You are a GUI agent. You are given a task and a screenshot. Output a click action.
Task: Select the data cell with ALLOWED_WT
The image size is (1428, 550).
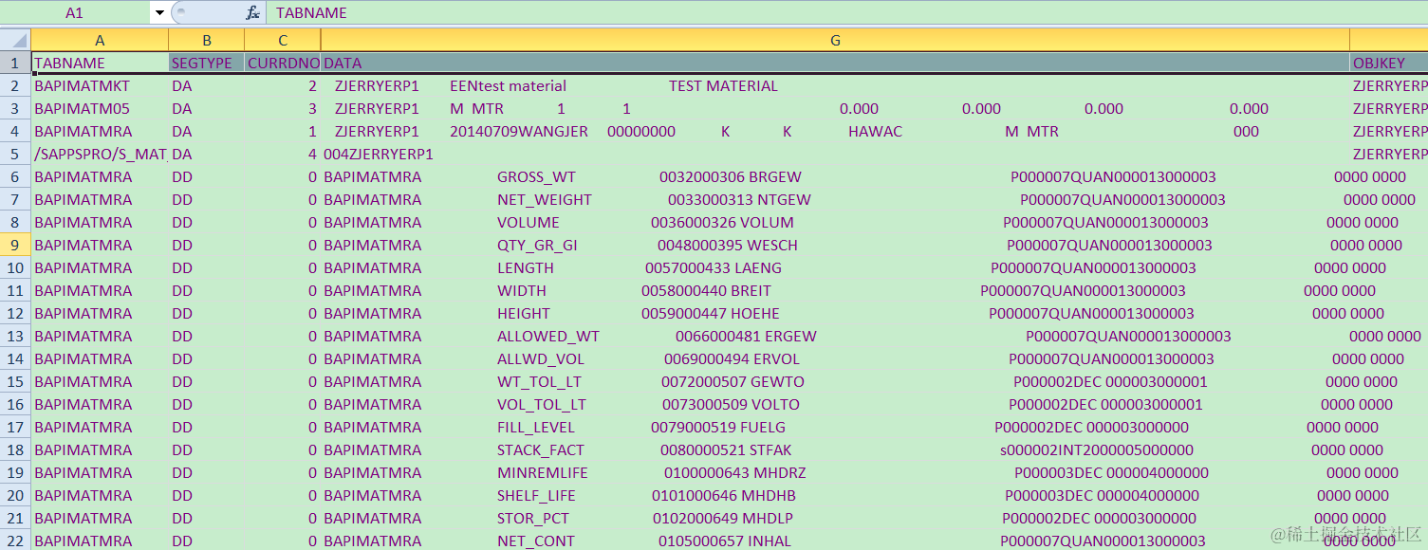pos(835,336)
